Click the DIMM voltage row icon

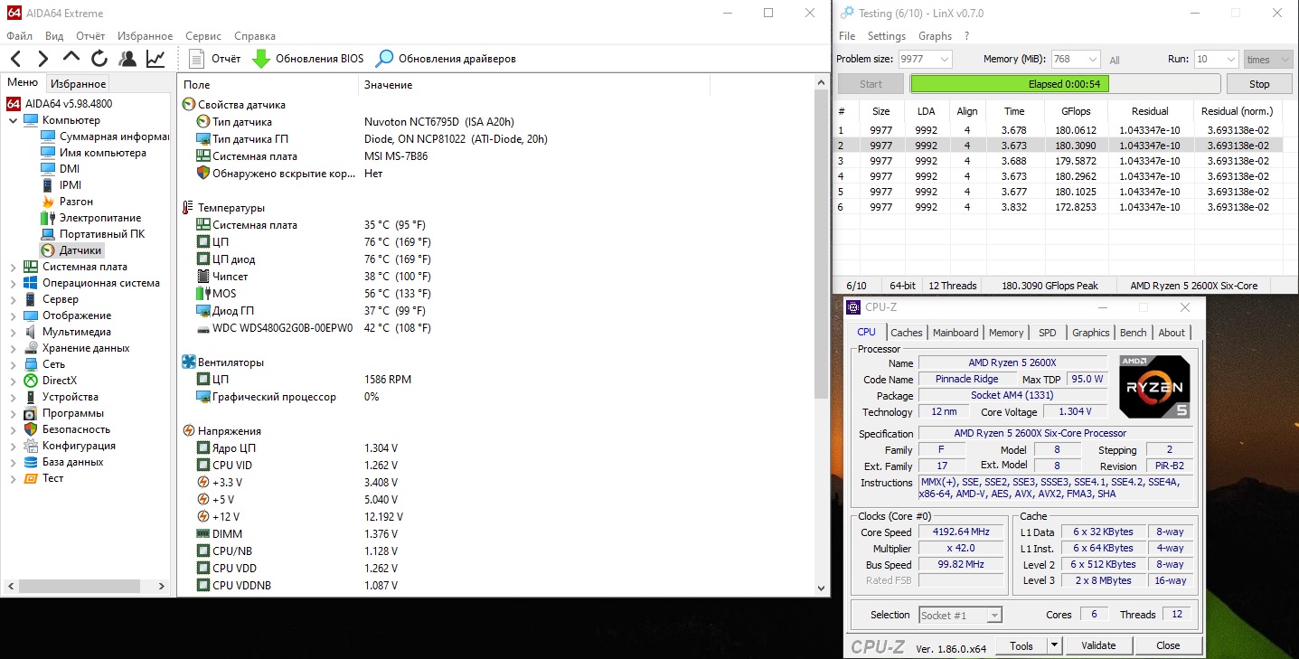(x=203, y=534)
